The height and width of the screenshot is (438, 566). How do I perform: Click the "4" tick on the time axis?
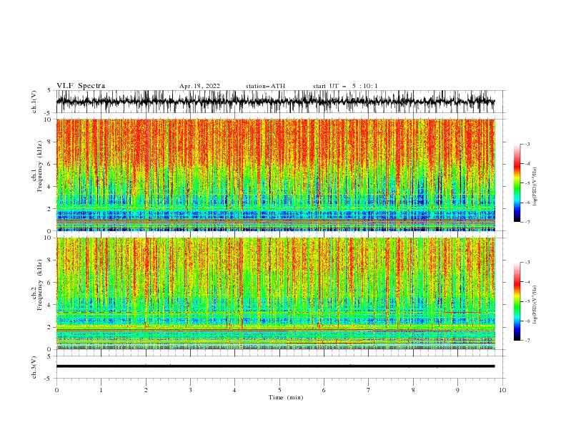click(234, 390)
